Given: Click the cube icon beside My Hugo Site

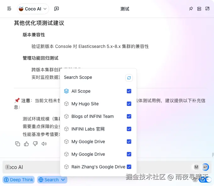Looking at the screenshot, I should point(66,104).
